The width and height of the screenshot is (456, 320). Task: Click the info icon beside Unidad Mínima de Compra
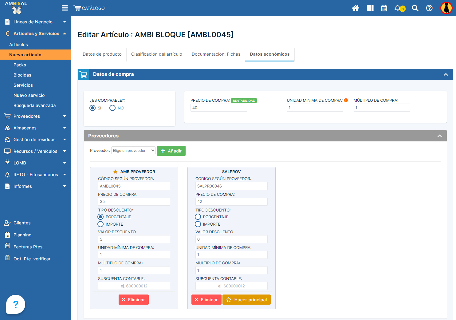(x=346, y=100)
